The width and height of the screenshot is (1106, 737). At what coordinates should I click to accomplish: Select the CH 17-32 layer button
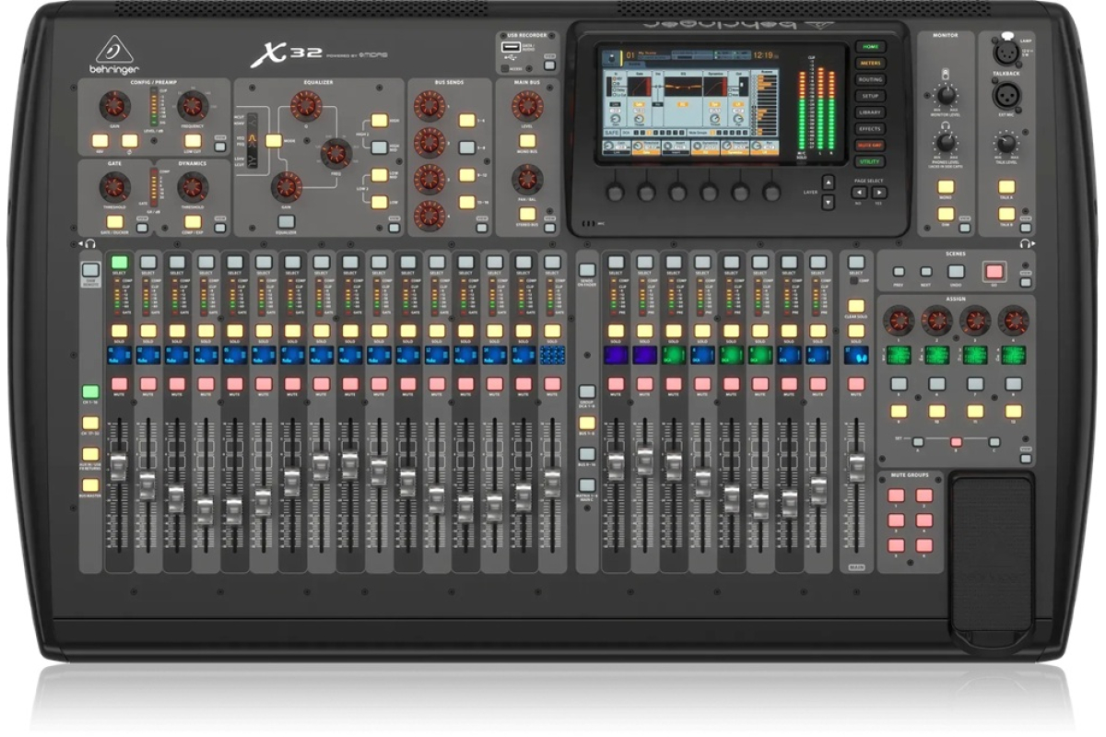[90, 424]
